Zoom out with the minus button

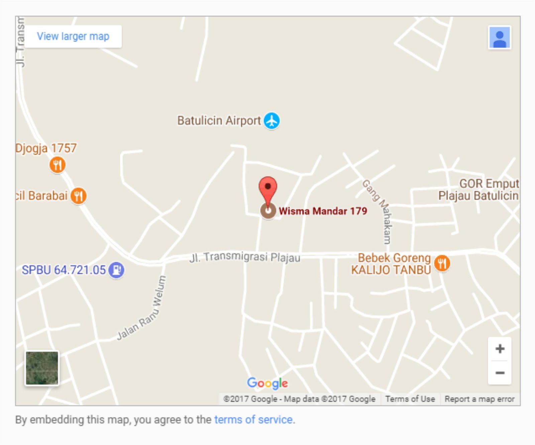(500, 373)
